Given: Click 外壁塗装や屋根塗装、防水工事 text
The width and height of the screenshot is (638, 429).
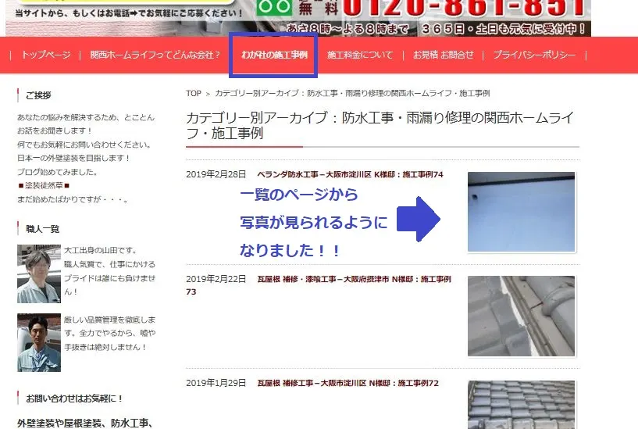Looking at the screenshot, I should tap(84, 424).
